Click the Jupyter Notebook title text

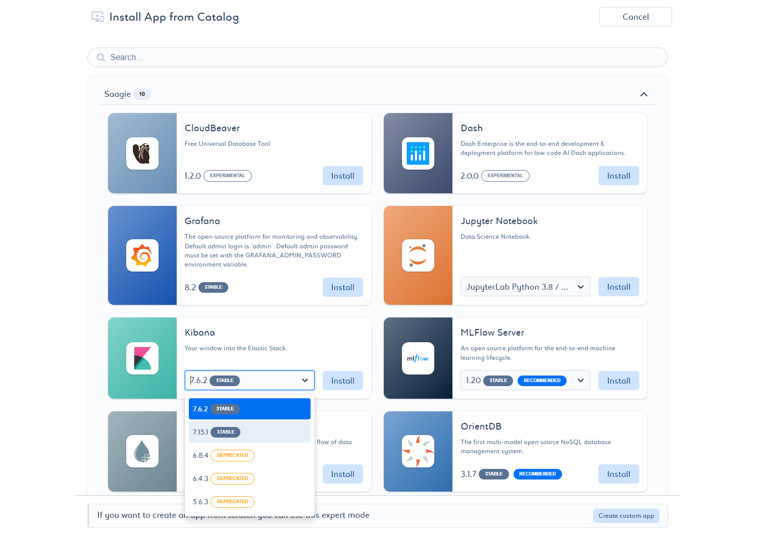[x=499, y=221]
